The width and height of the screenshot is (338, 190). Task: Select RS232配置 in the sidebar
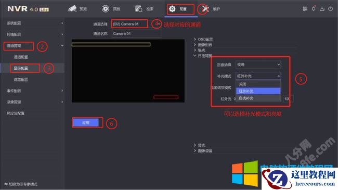(x=16, y=113)
